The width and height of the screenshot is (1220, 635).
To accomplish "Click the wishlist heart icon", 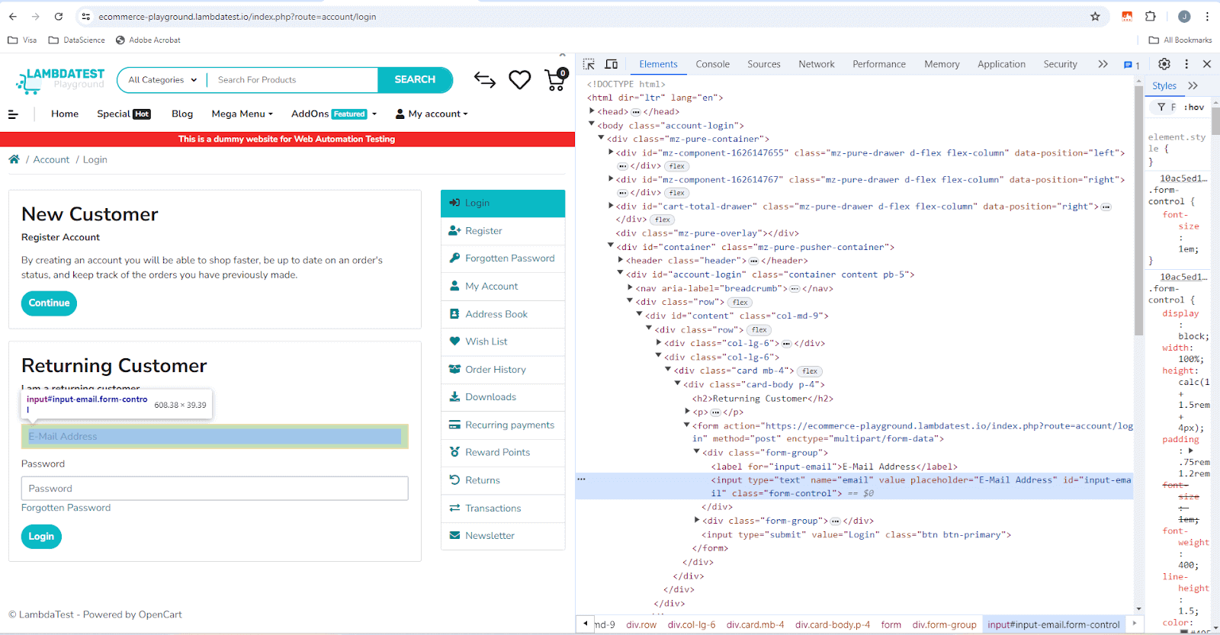I will click(x=520, y=79).
